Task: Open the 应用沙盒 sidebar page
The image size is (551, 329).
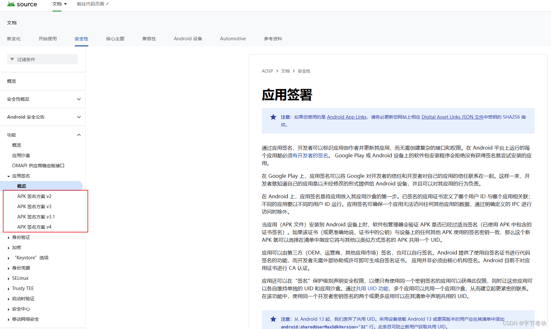Action: tap(21, 155)
